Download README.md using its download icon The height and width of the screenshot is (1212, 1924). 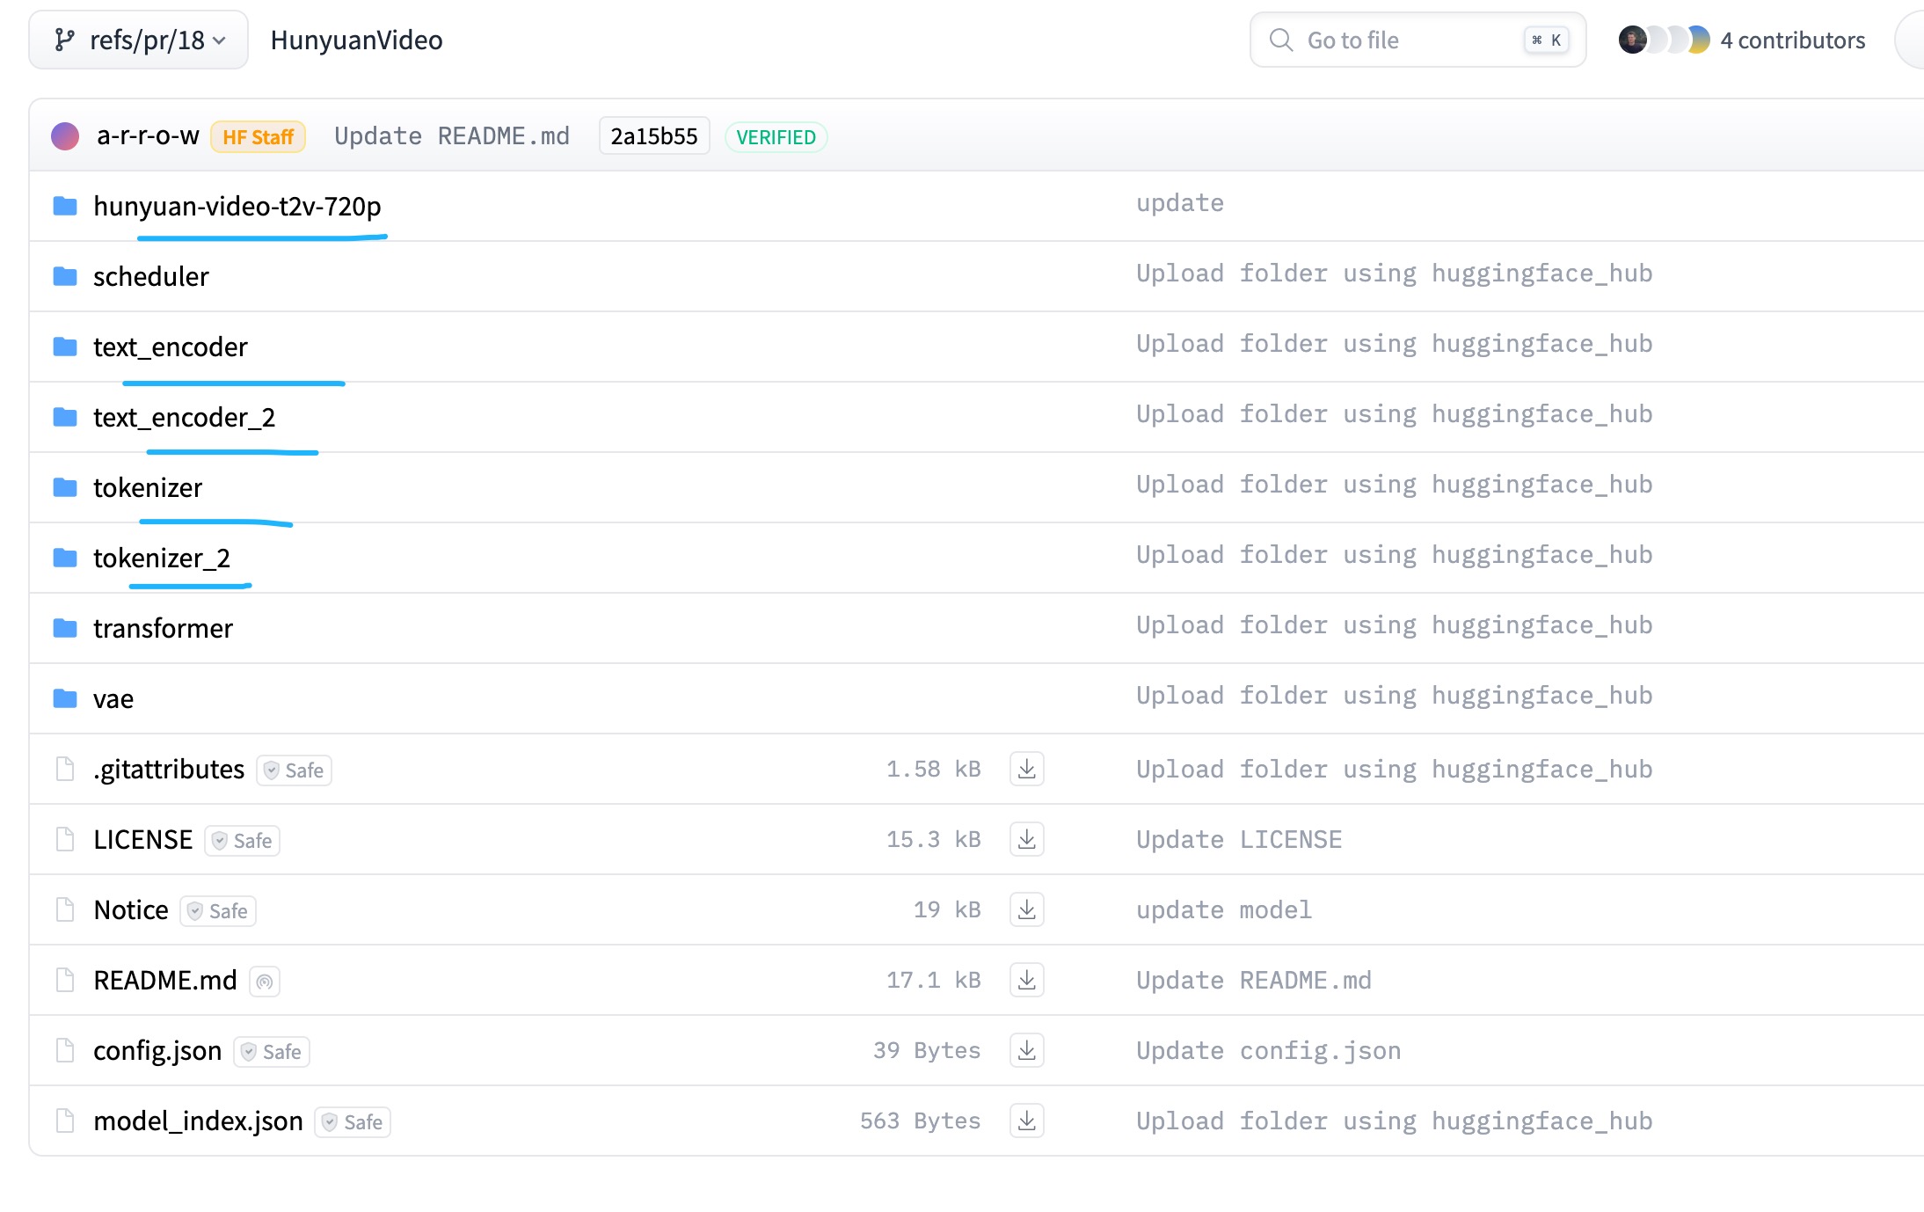tap(1026, 980)
